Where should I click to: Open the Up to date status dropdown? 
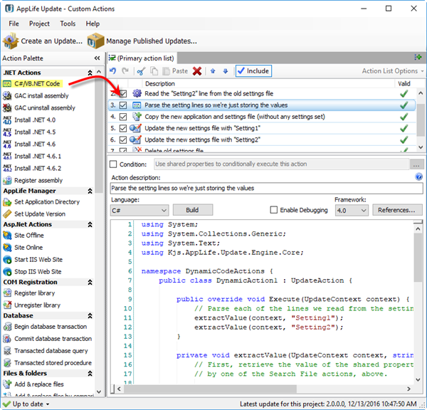[27, 404]
